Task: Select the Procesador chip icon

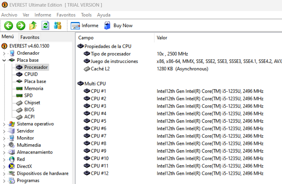Action: tap(19, 67)
